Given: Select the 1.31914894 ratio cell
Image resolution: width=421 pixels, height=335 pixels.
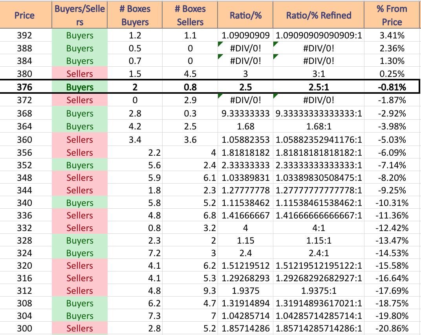Looking at the screenshot, I should click(x=245, y=303).
